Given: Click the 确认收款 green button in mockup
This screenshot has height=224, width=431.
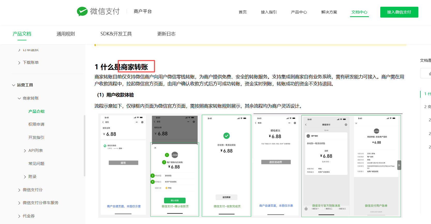Looking at the screenshot, I should [175, 200].
